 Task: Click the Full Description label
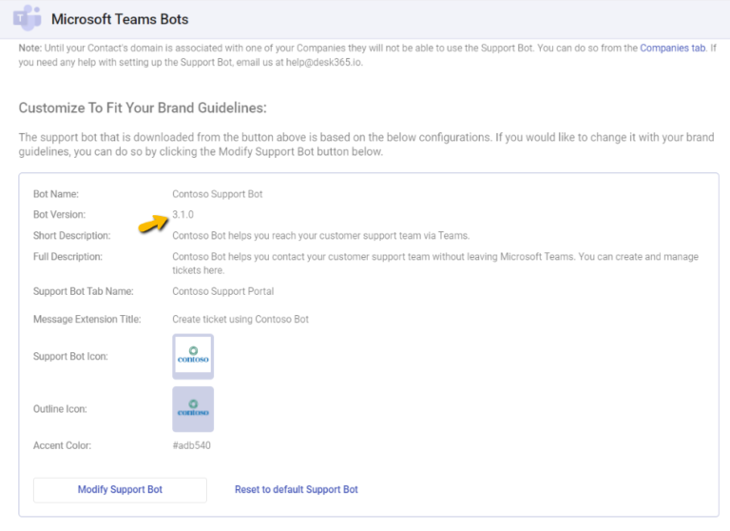[67, 256]
